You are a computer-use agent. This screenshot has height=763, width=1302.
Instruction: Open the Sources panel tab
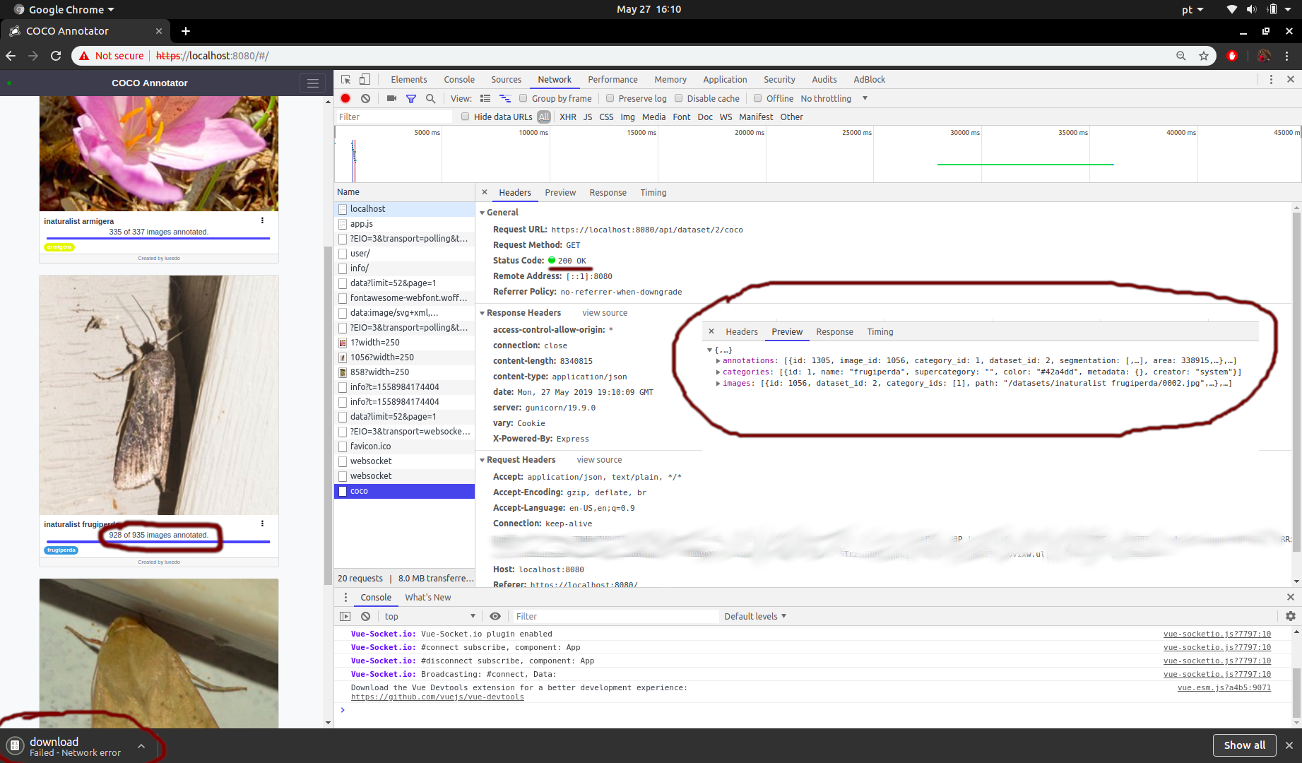(x=506, y=79)
